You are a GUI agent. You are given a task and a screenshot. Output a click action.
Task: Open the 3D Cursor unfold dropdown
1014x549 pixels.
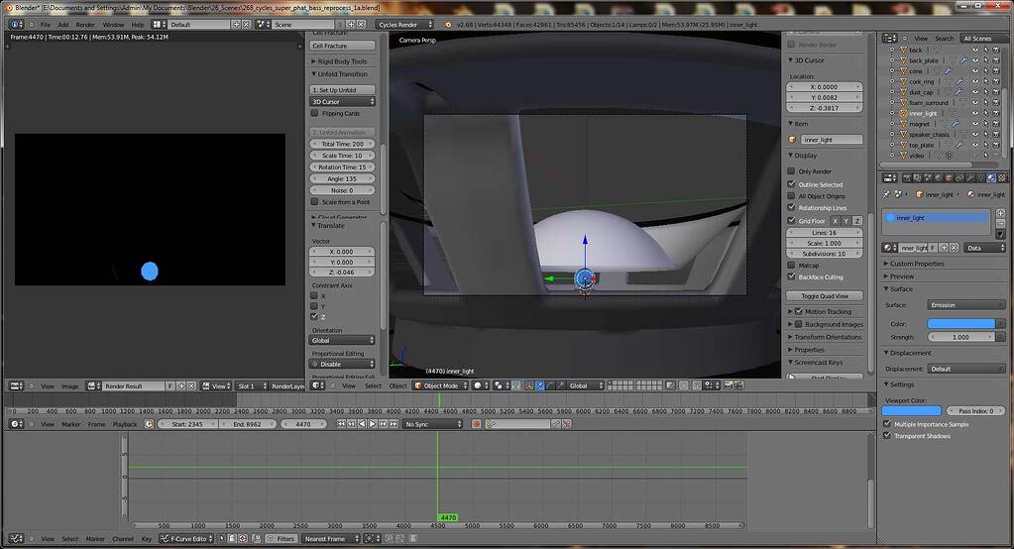342,101
